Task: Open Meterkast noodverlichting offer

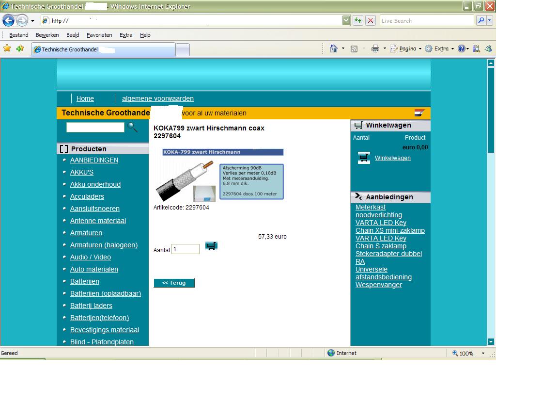Action: [x=379, y=211]
